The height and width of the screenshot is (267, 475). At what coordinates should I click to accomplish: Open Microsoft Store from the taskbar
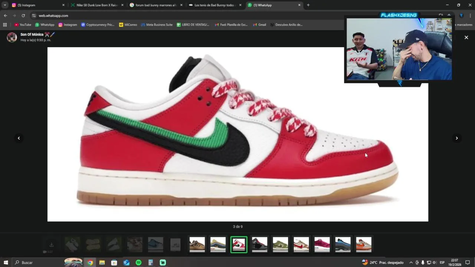114,263
